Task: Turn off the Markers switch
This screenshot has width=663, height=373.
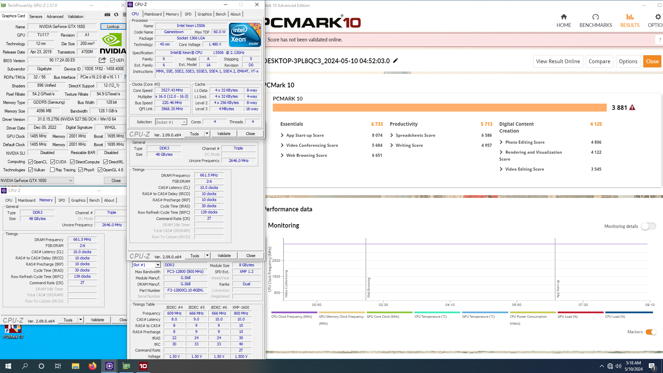Action: click(651, 332)
